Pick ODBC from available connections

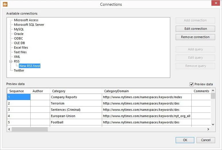click(x=18, y=38)
